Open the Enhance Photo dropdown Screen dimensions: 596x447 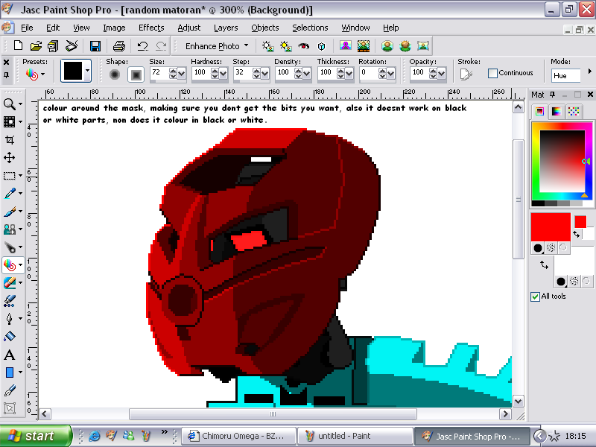coord(246,45)
